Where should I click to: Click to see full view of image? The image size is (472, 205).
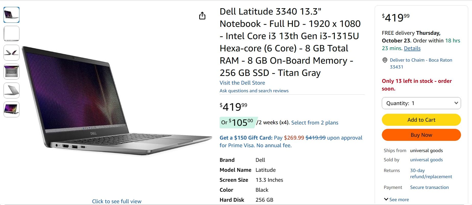pyautogui.click(x=116, y=201)
